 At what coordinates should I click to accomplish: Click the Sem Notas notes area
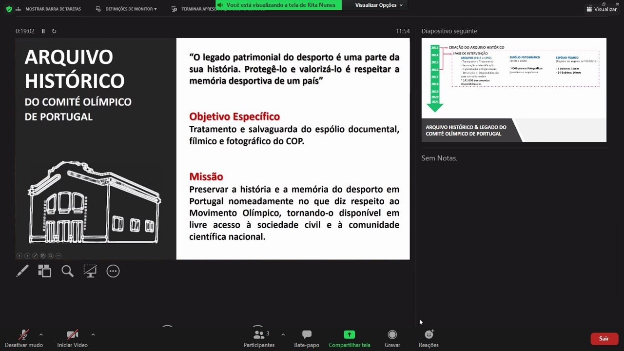[440, 158]
